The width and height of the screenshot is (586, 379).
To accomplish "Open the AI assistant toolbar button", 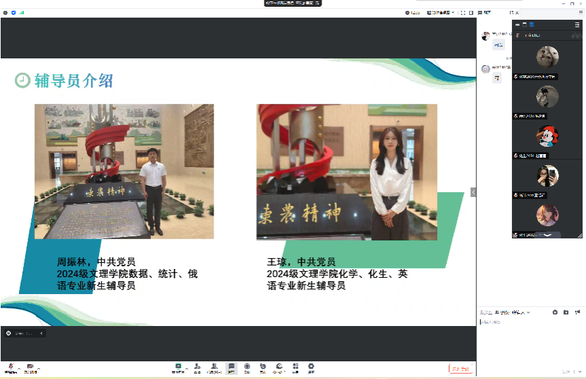I will point(279,368).
